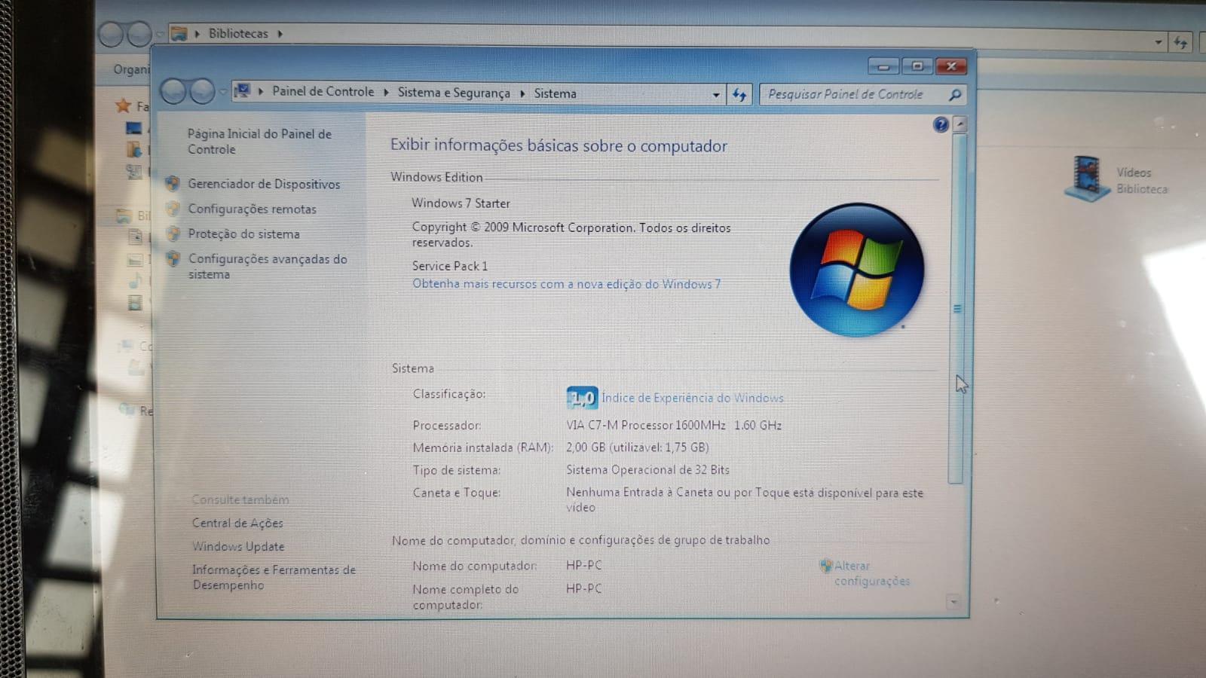Click HP-PC value beside Nome do computador
The width and height of the screenshot is (1206, 678).
point(584,565)
